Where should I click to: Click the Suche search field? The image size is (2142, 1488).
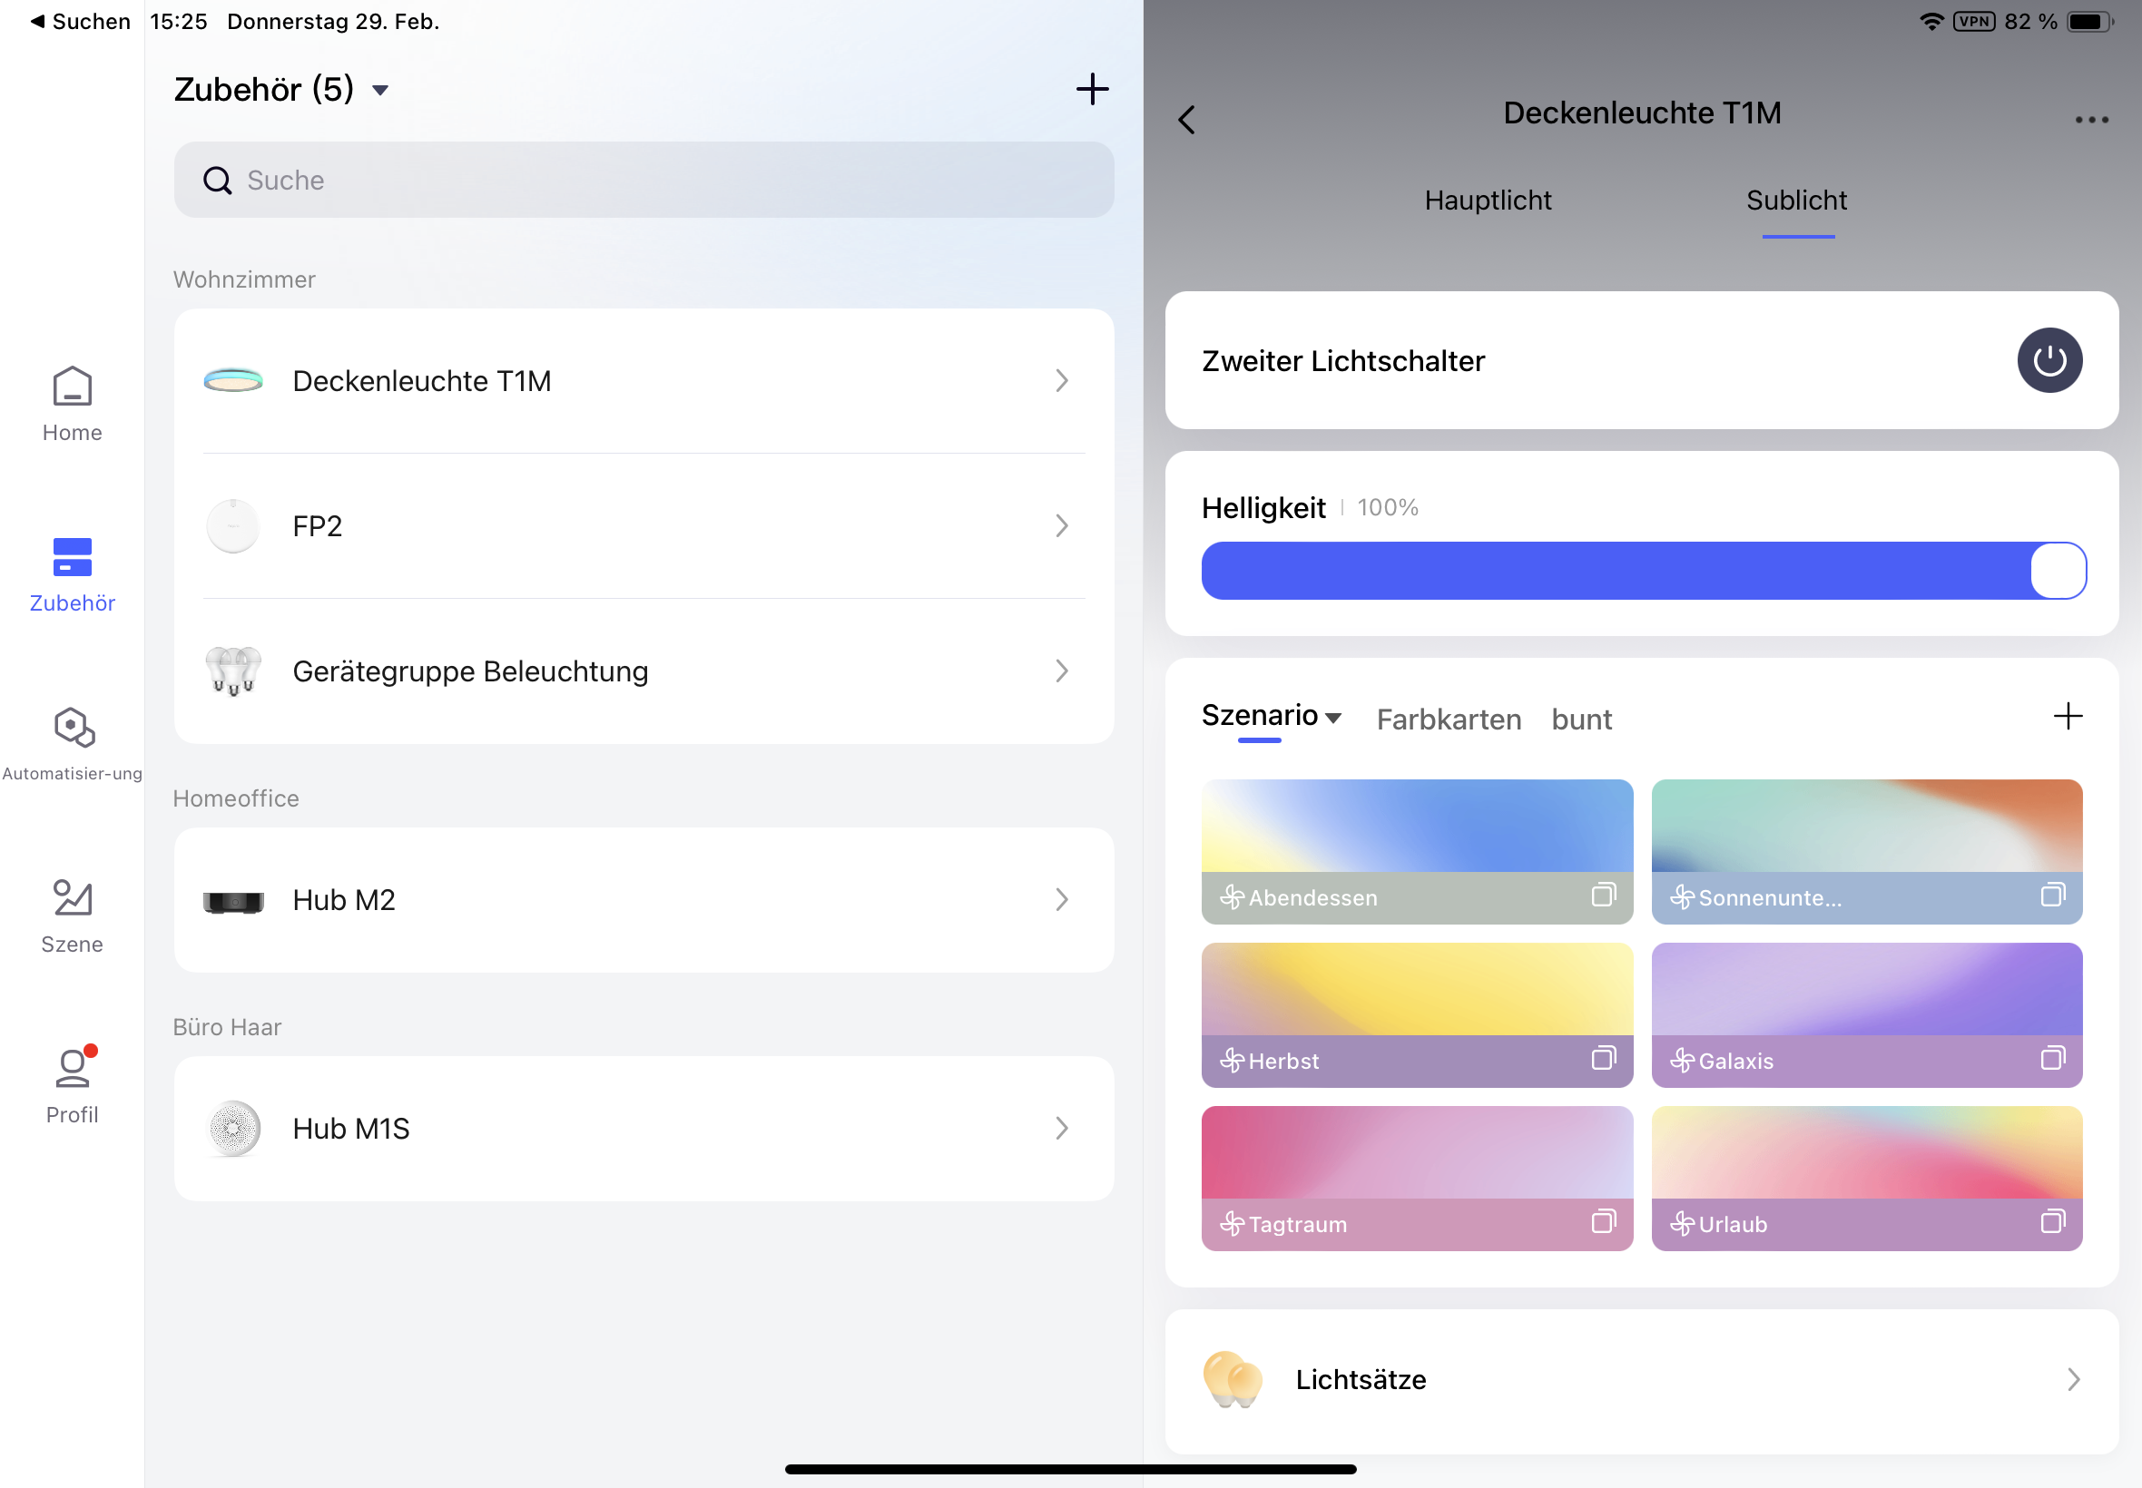tap(644, 180)
